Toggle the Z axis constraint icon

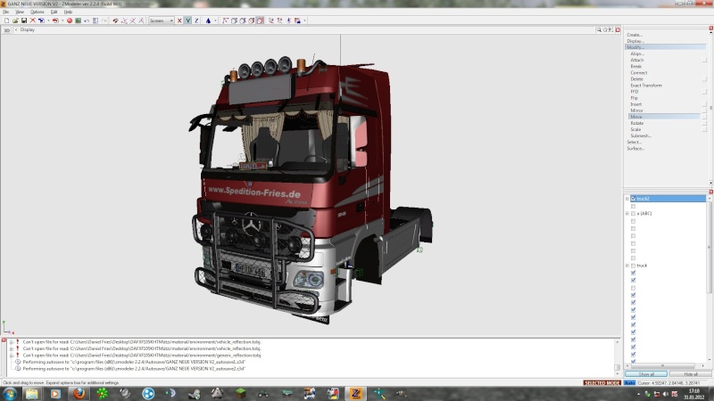pyautogui.click(x=196, y=20)
